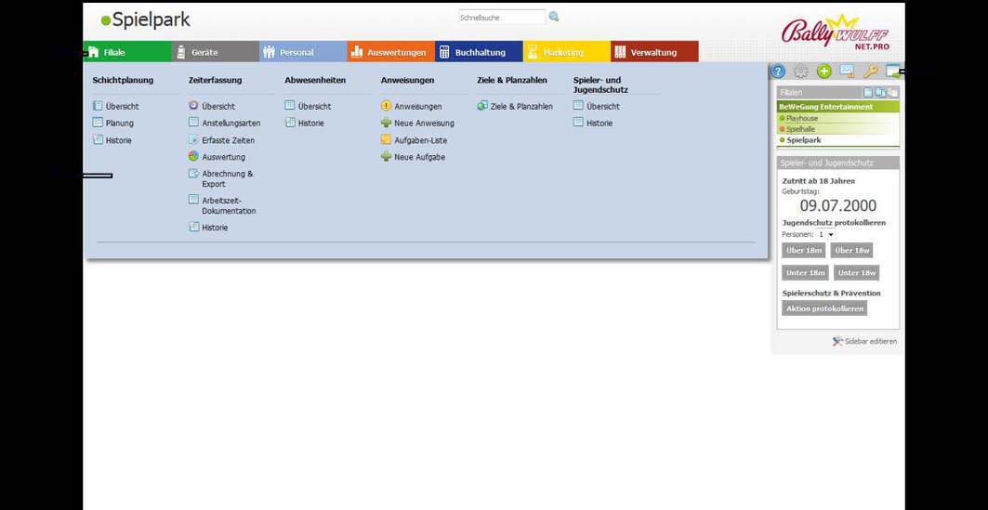Click the window logout icon beside key

click(x=893, y=72)
